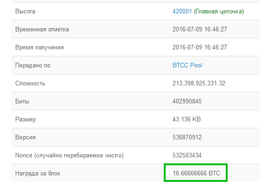260x186 pixels.
Task: Click the size value 43.136 KB
Action: pos(186,119)
